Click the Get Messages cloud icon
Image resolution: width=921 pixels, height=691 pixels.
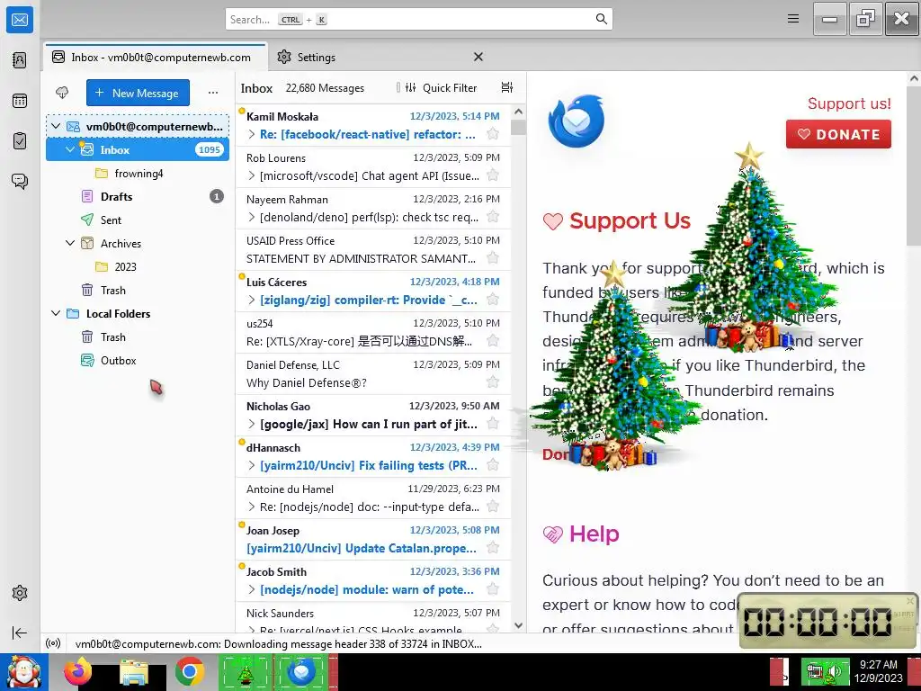click(62, 93)
